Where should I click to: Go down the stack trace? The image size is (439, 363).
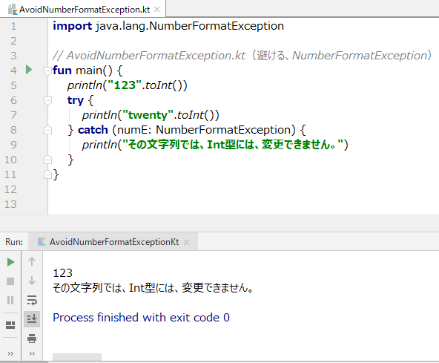point(32,281)
